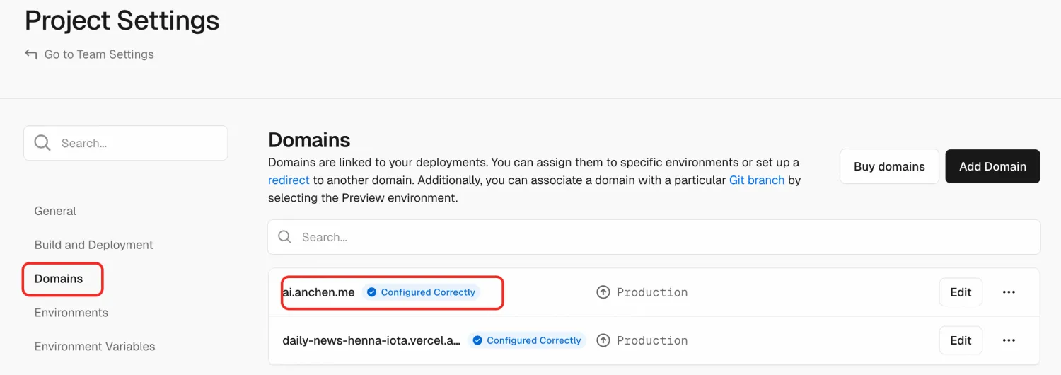This screenshot has height=375, width=1061.
Task: Click the Add Domain button
Action: point(992,166)
